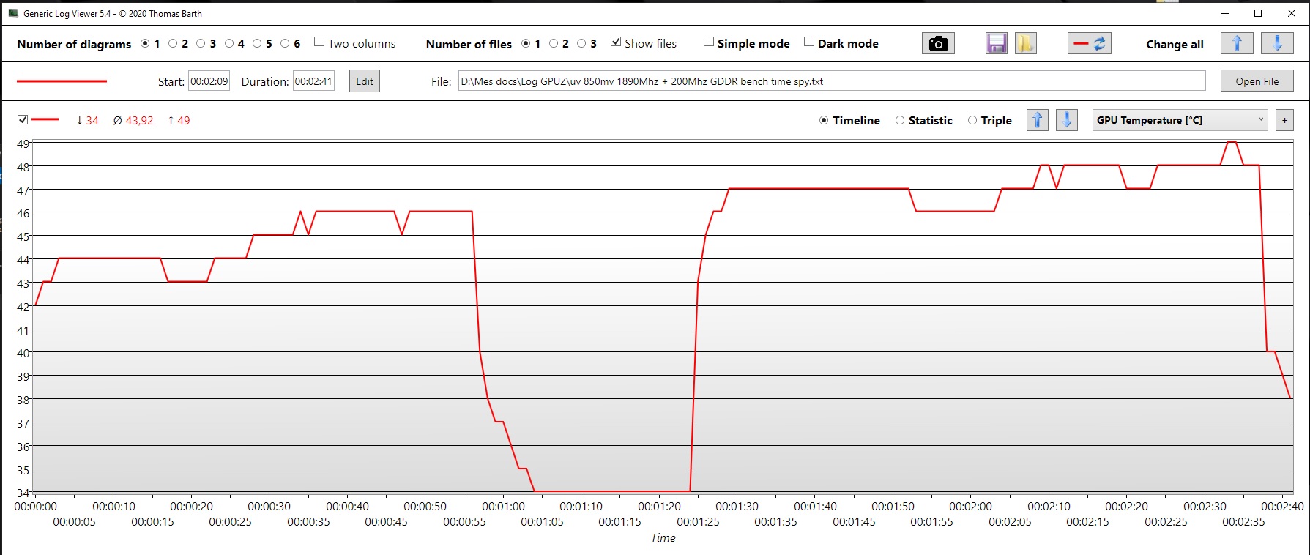This screenshot has width=1310, height=555.
Task: Toggle the red series visibility checkbox
Action: 23,120
